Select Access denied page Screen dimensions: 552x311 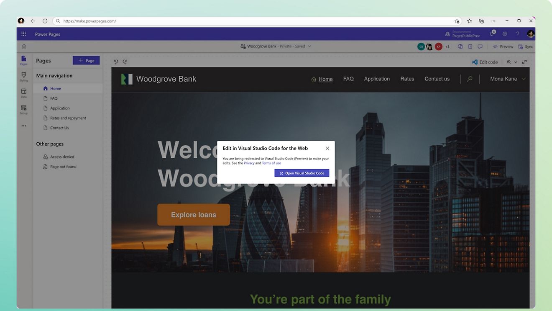(x=68, y=157)
